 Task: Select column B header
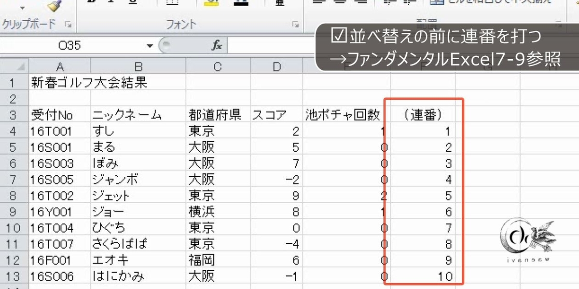click(138, 67)
